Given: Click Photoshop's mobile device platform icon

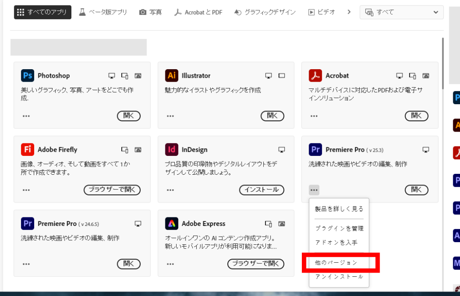Looking at the screenshot, I should point(125,76).
